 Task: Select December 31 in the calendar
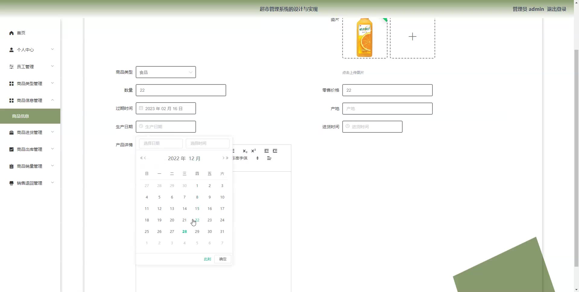[222, 232]
